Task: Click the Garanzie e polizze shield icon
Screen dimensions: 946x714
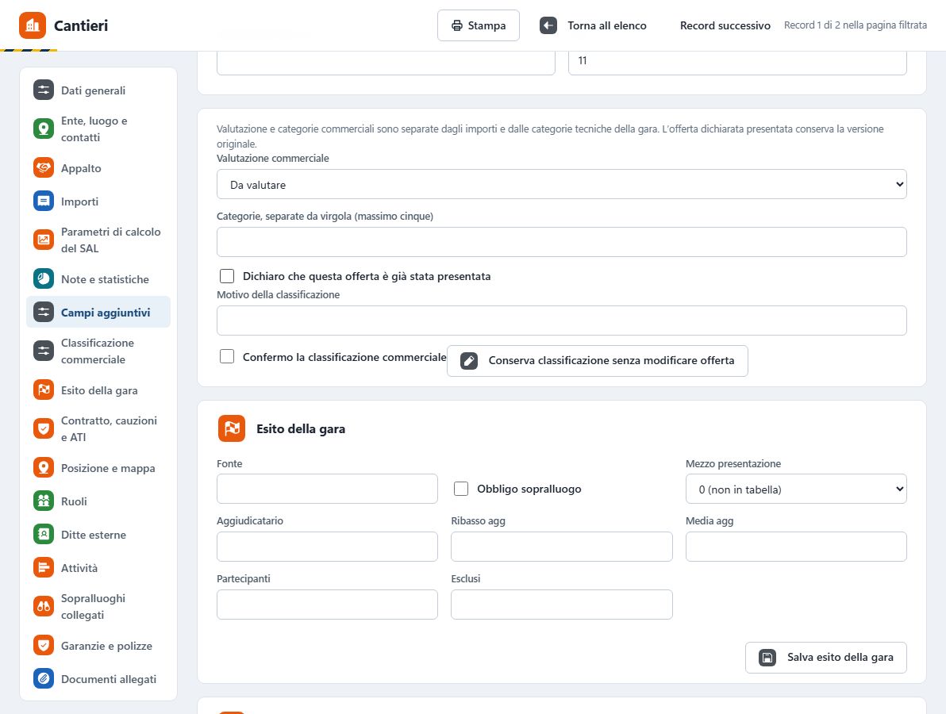Action: click(44, 645)
